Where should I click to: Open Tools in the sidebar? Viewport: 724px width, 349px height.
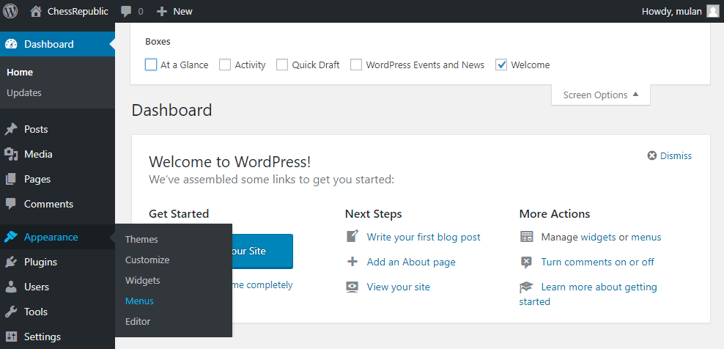[36, 312]
